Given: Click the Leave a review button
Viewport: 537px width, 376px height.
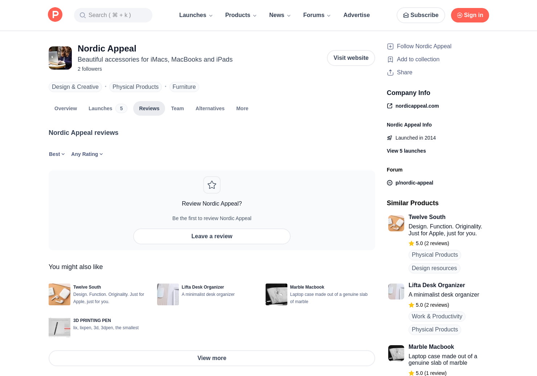Looking at the screenshot, I should (x=212, y=236).
